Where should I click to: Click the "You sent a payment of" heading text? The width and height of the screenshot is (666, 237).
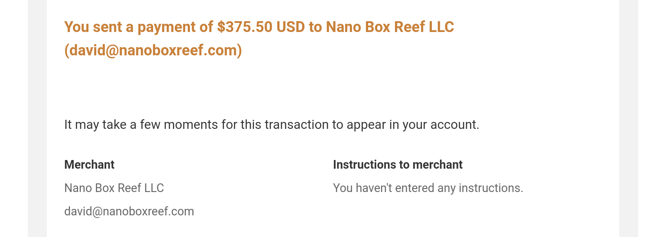(x=139, y=27)
